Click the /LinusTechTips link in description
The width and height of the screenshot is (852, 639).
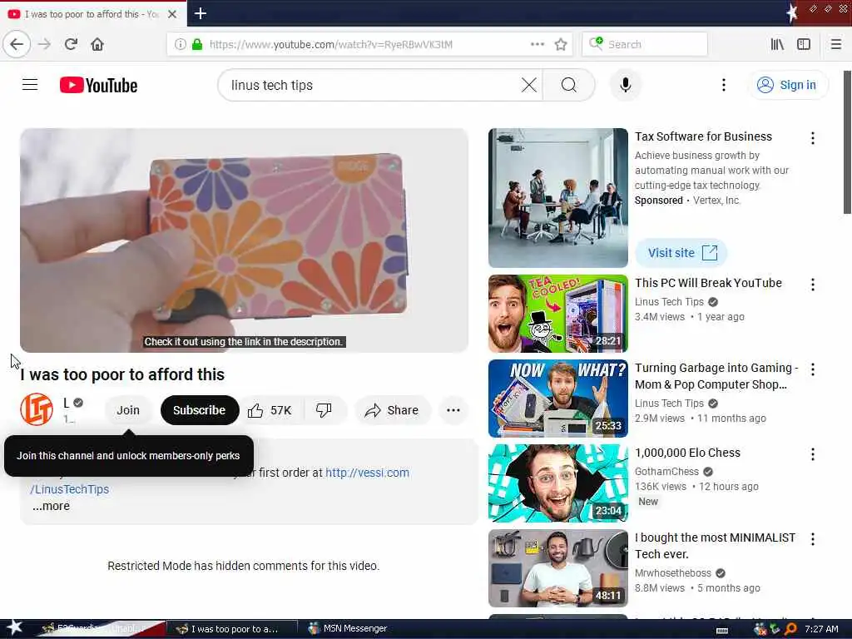pyautogui.click(x=70, y=489)
